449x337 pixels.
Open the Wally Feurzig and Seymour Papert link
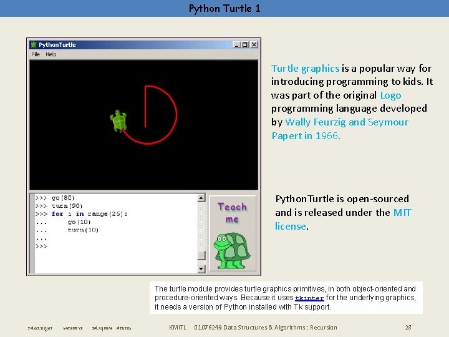tap(340, 129)
